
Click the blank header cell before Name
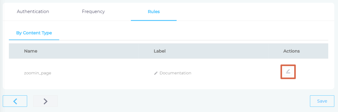[16, 51]
